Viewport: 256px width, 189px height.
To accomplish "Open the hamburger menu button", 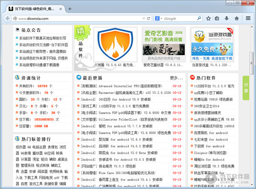I will pos(248,18).
